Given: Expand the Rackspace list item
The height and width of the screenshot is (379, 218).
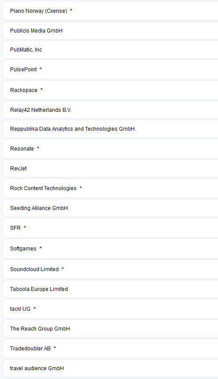Looking at the screenshot, I should click(x=111, y=90).
